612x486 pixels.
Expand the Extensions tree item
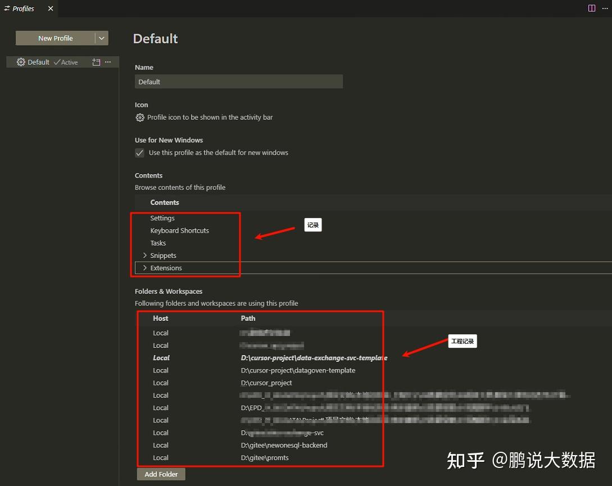pos(145,268)
